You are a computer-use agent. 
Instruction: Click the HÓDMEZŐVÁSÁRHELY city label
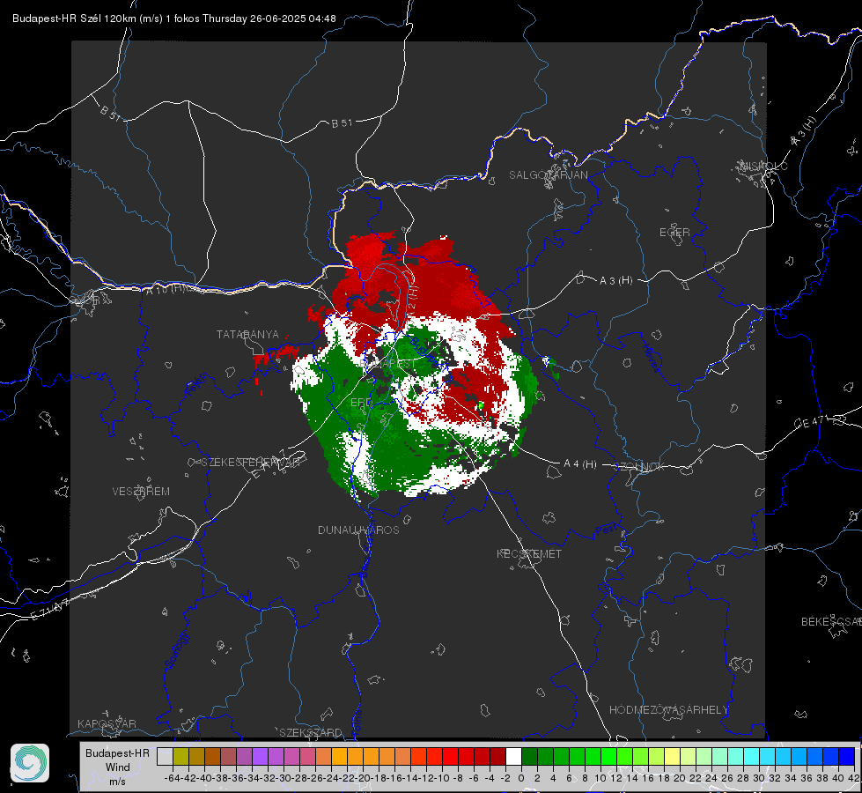coord(668,710)
